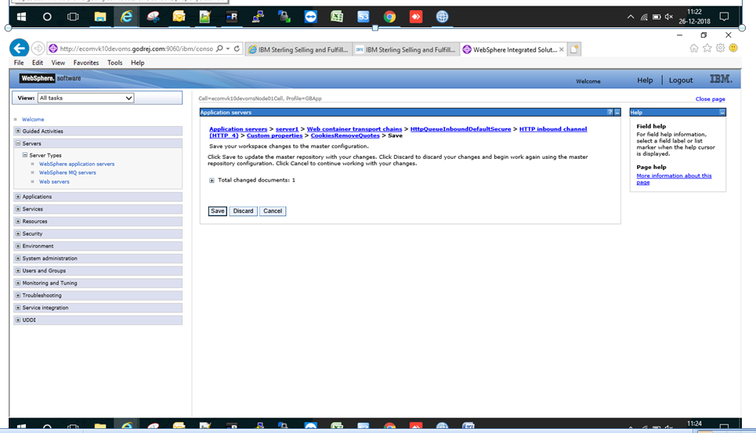The image size is (756, 433).
Task: Expand Guided Activities in the navigation tree
Action: point(18,131)
